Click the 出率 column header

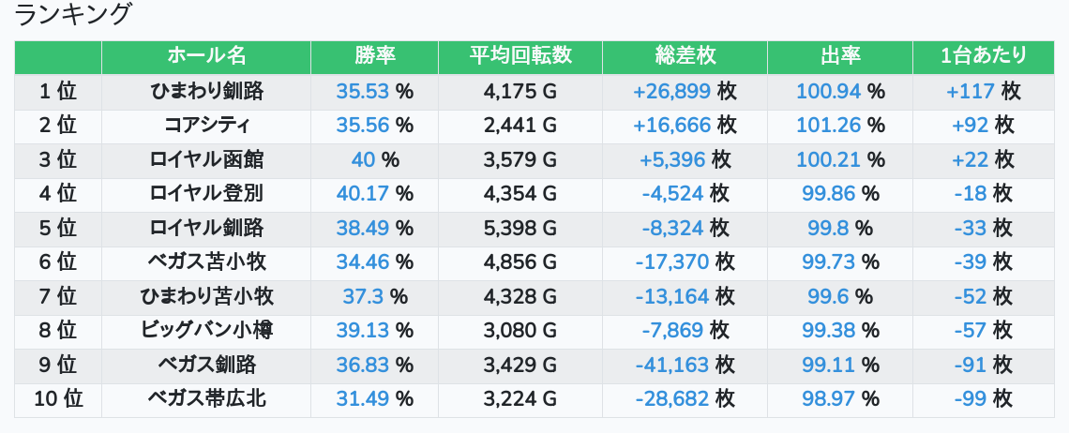pos(839,56)
